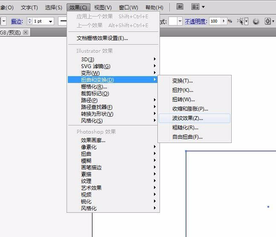Click the select similar objects icon
Viewport: 276px width, 237px height.
point(240,21)
